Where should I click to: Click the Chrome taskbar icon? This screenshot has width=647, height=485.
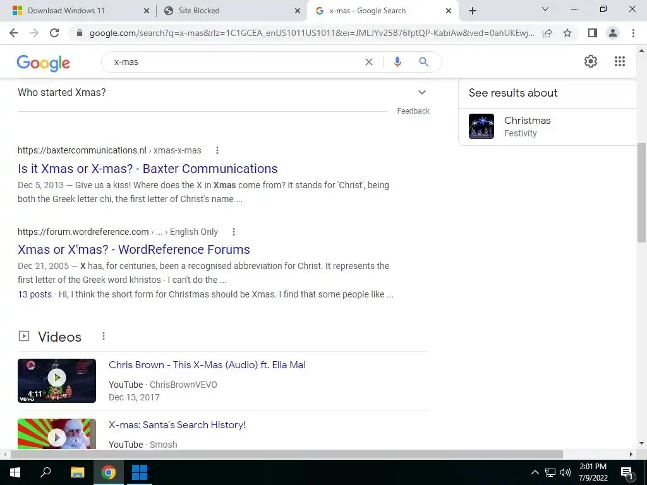(x=109, y=472)
